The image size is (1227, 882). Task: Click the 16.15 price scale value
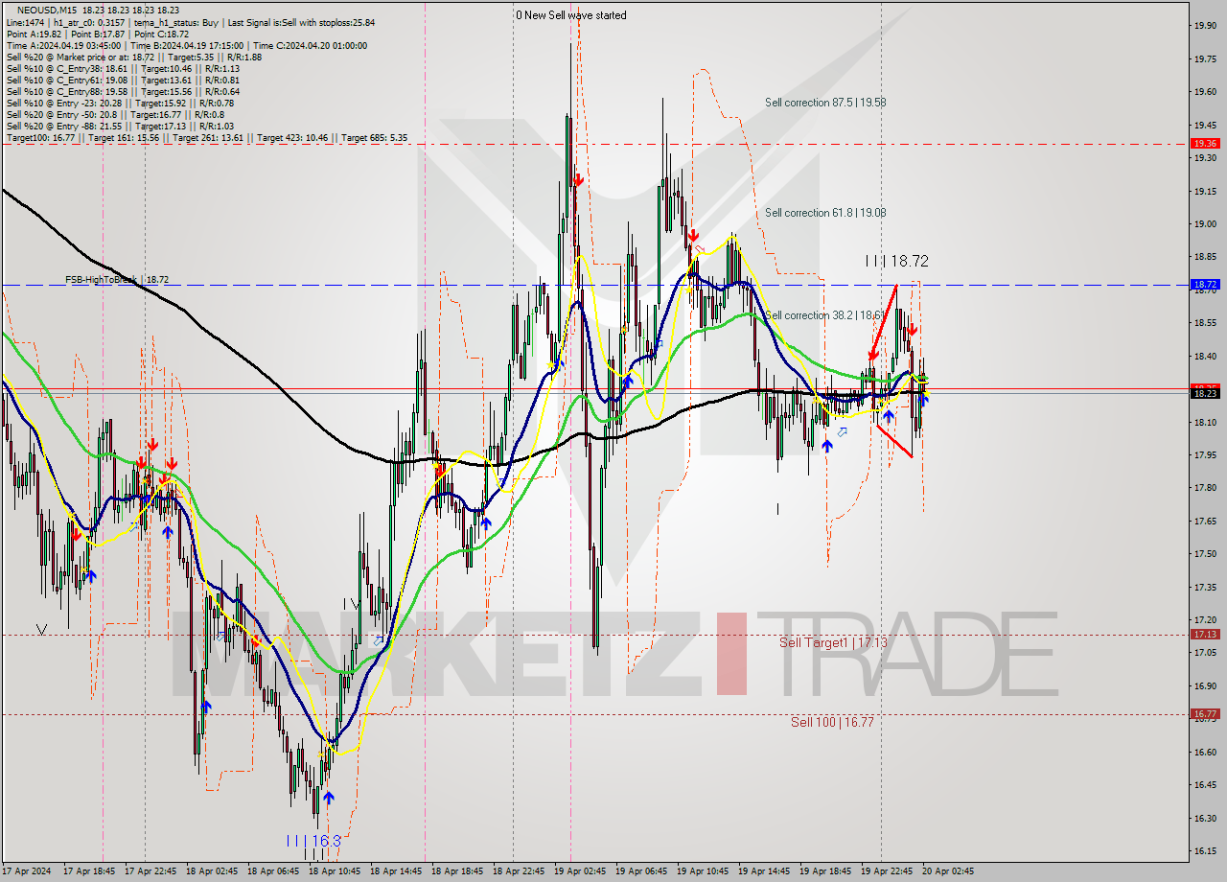[1205, 851]
